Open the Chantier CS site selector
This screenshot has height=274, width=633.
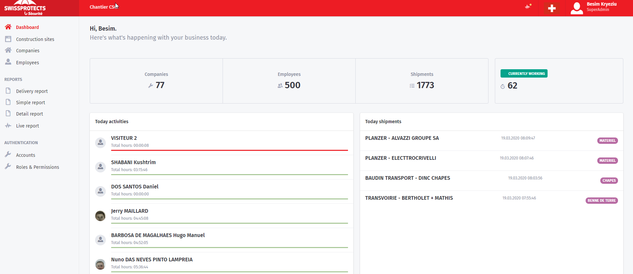(102, 7)
